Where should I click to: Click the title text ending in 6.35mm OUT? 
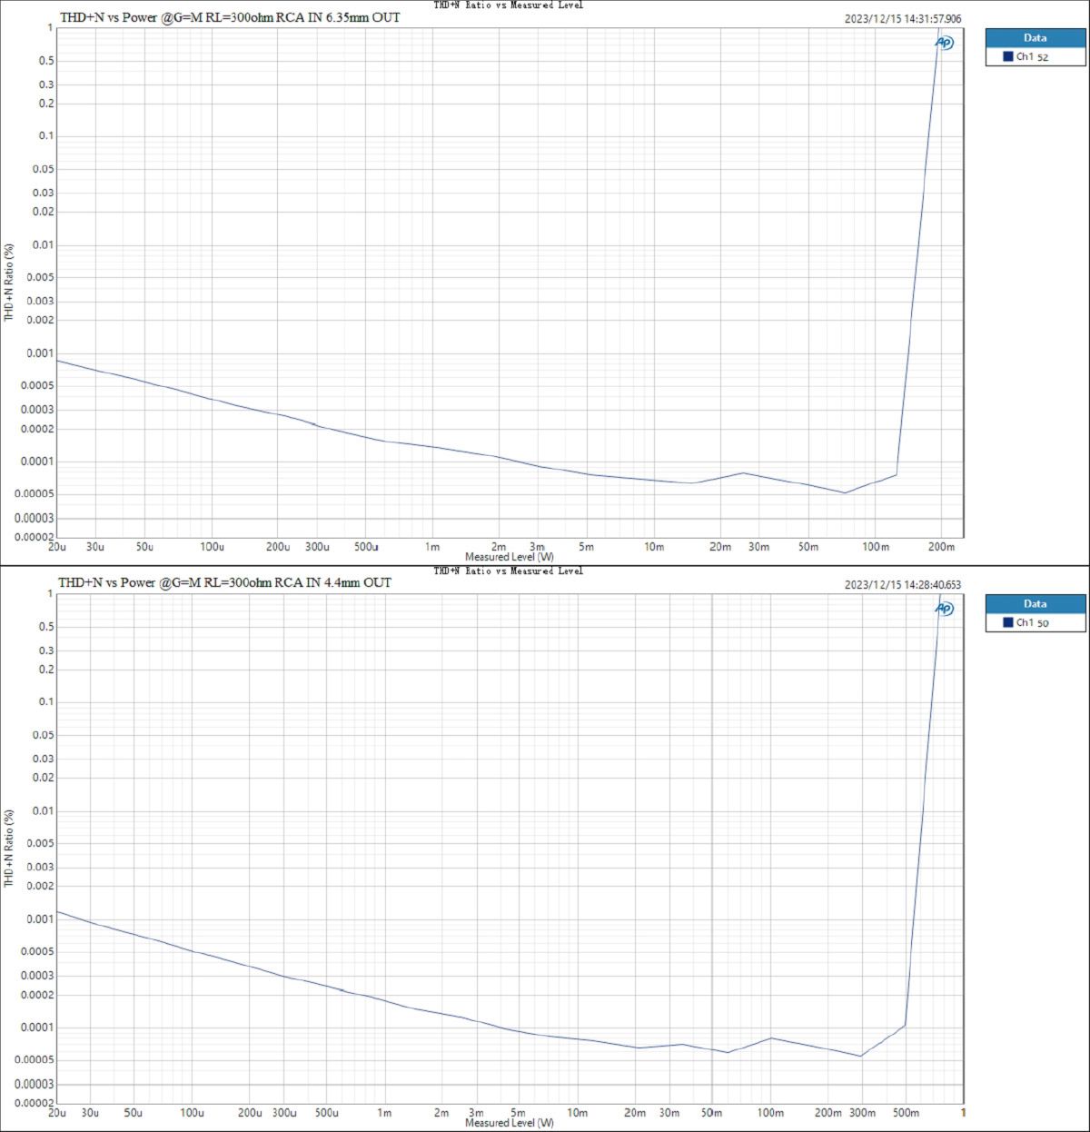(230, 17)
